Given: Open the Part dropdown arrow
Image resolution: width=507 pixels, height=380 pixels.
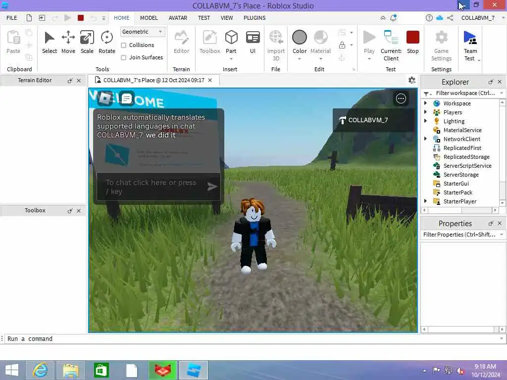Looking at the screenshot, I should click(x=231, y=59).
